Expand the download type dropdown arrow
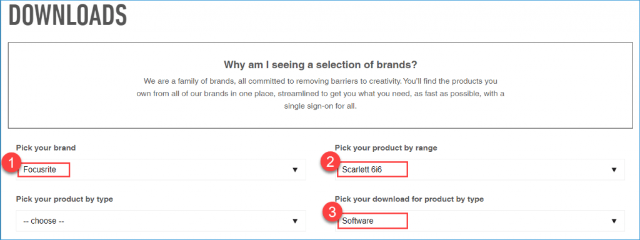The width and height of the screenshot is (640, 240). (614, 221)
